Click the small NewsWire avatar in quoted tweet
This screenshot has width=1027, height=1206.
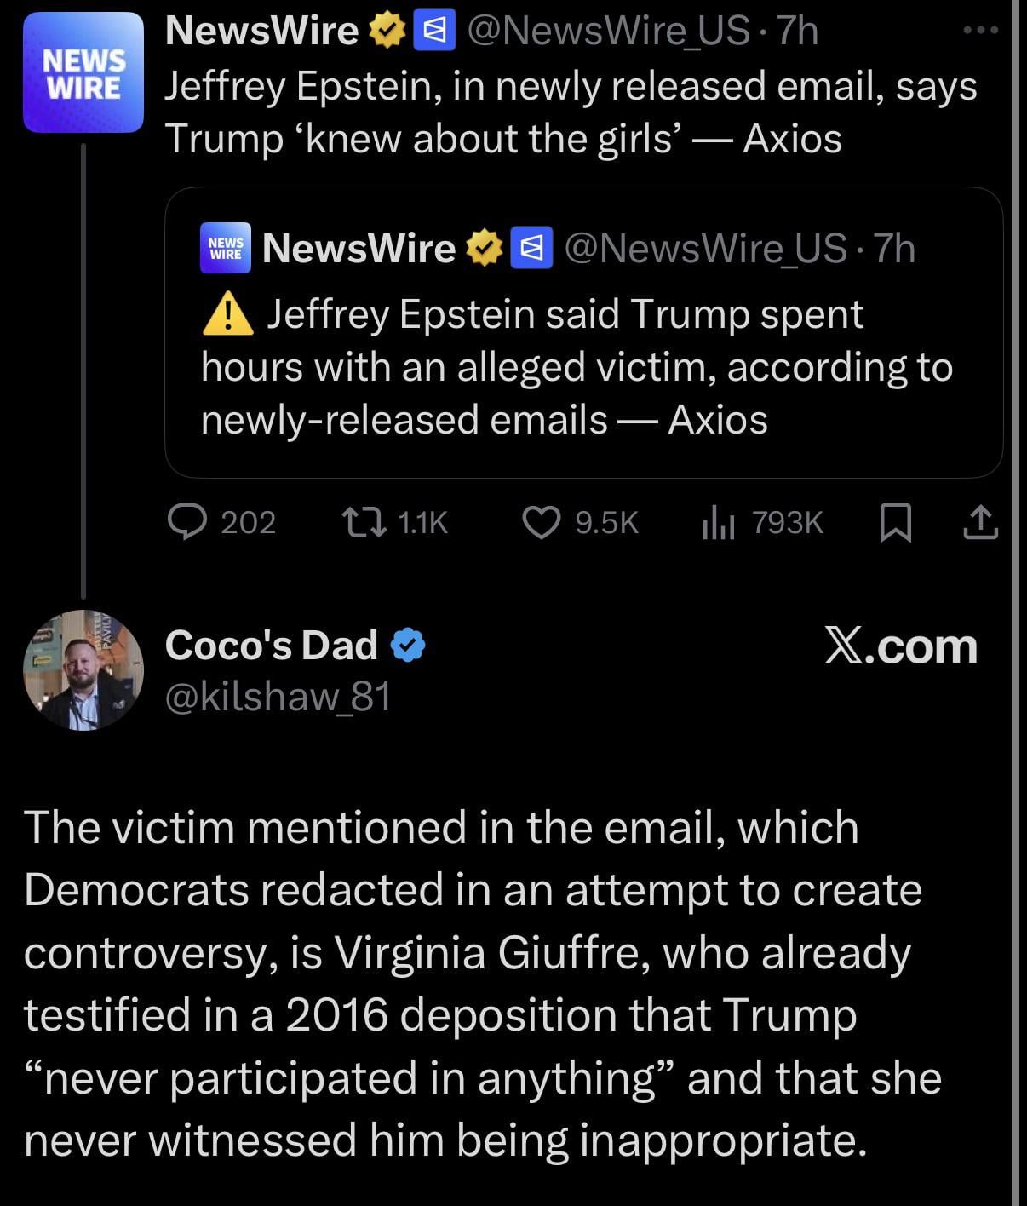pos(226,248)
